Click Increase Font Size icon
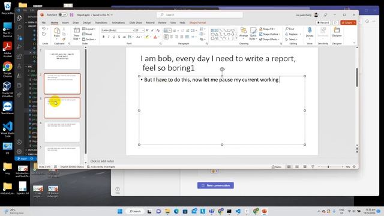Screen dimensions: 384x216 pyautogui.click(x=147, y=30)
